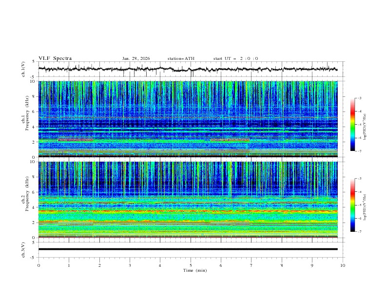Click the VLF Spectra title text

click(55, 58)
